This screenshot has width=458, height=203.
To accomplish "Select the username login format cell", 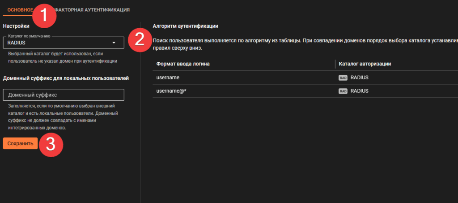I will tap(168, 78).
